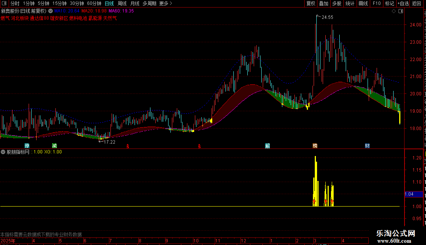Click the 复权 adjustment button

click(311, 3)
